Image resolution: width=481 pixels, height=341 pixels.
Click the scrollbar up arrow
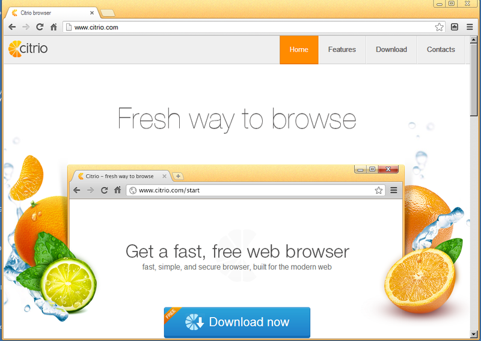(474, 40)
